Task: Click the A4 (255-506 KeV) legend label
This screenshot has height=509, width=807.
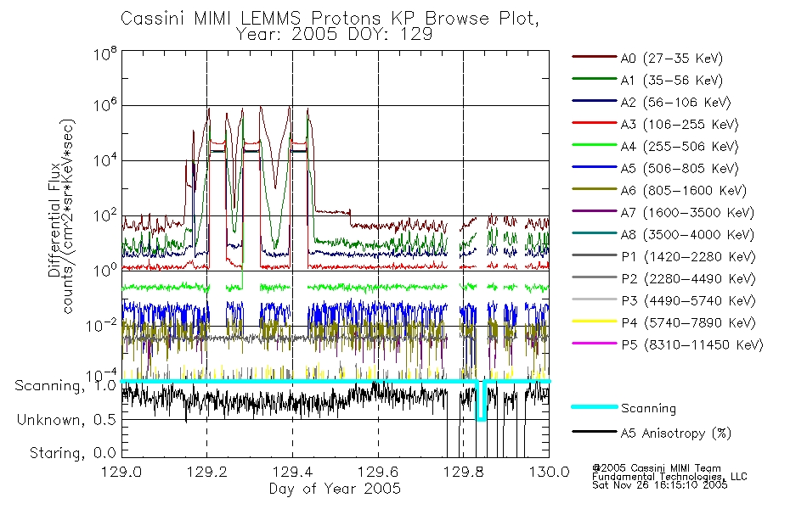Action: [680, 147]
